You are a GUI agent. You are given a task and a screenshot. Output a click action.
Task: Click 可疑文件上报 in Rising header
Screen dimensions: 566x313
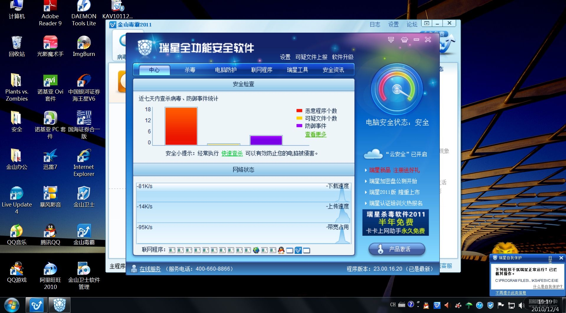tap(311, 57)
